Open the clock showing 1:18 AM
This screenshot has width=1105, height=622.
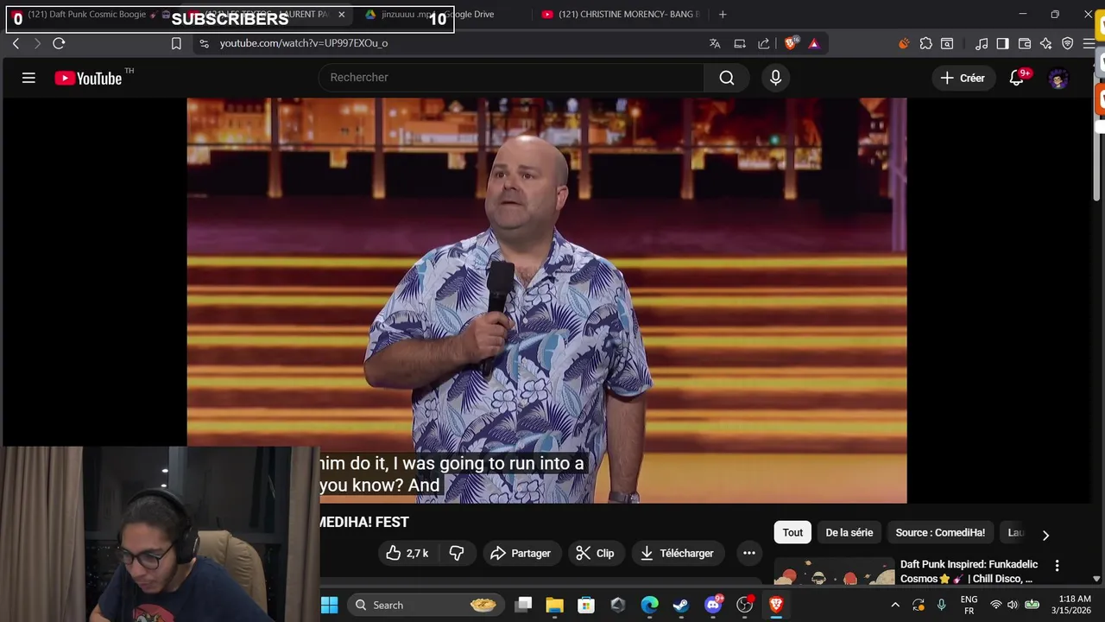point(1070,606)
